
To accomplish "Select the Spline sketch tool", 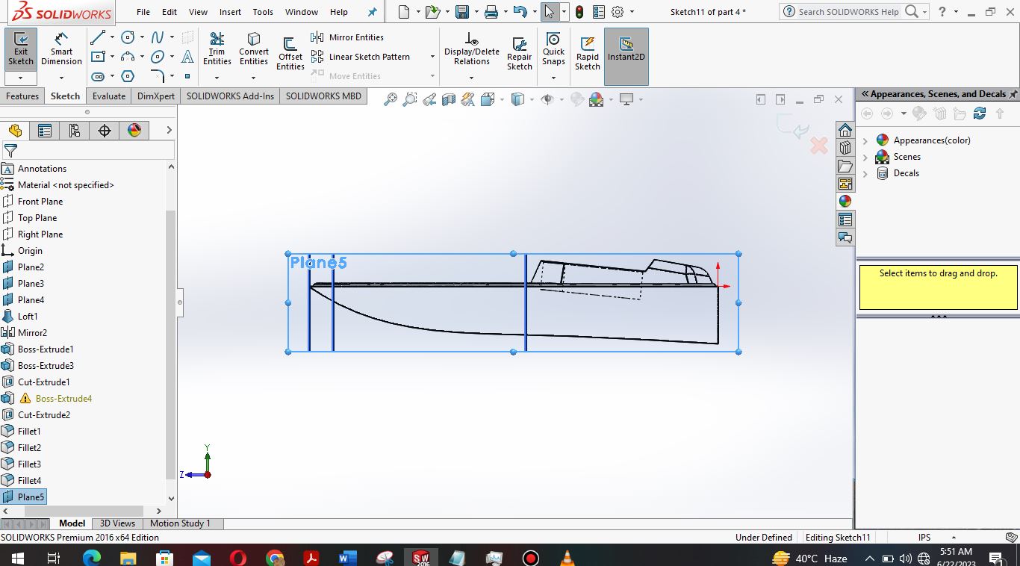I will click(x=158, y=37).
